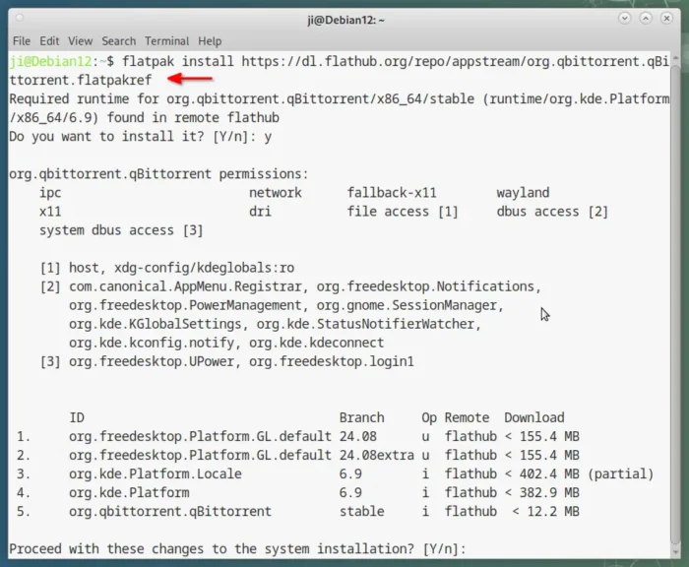
Task: Click the word flatpak in the command
Action: pos(148,61)
